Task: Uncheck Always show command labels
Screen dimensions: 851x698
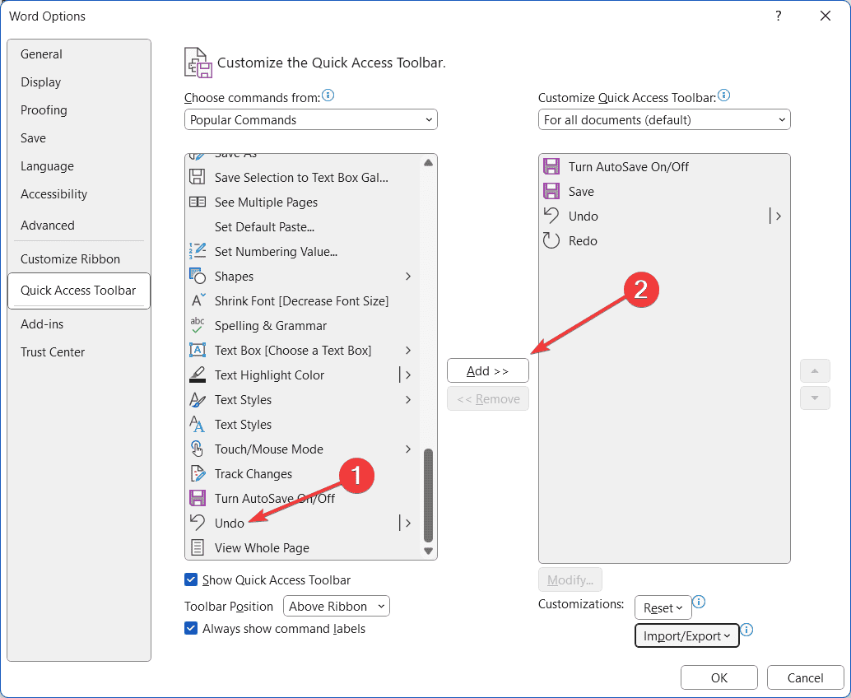Action: (x=192, y=629)
